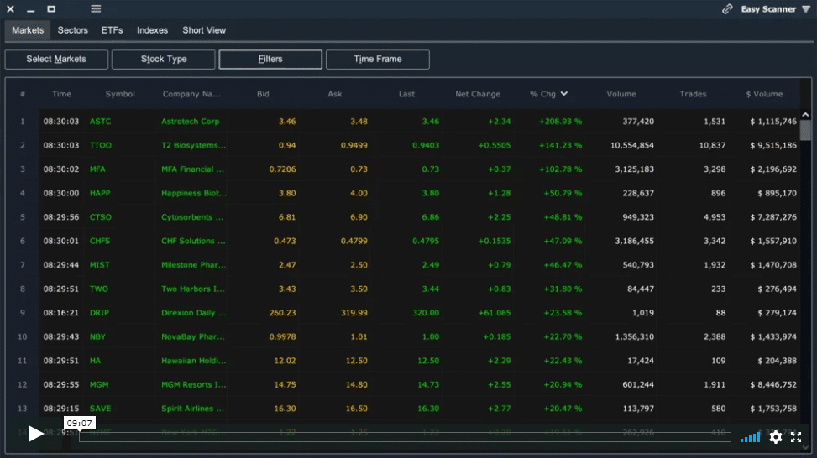Sort by the Company Name column header

[191, 94]
